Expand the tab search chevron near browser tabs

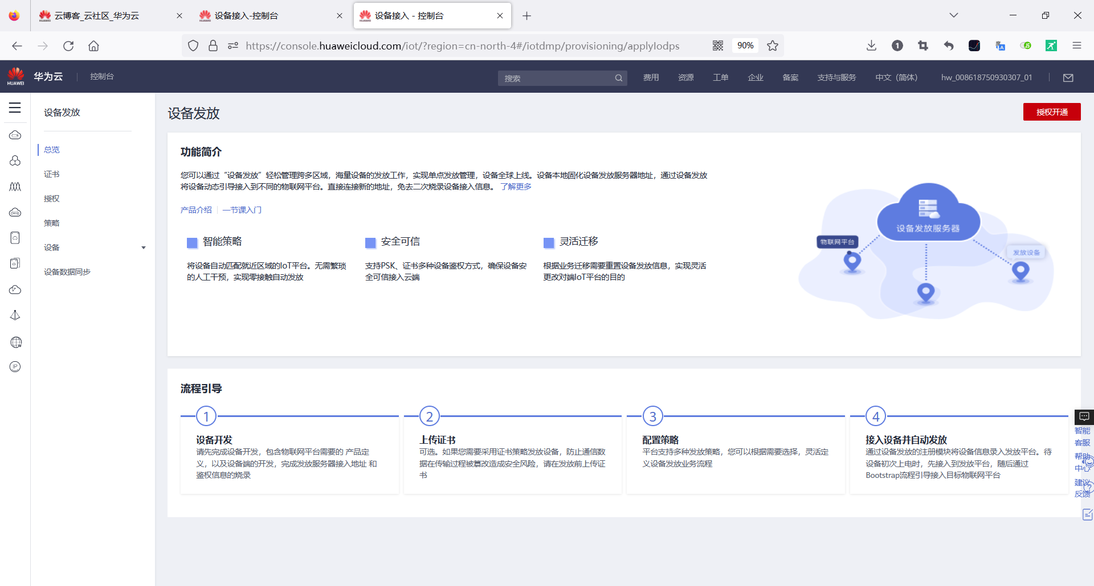pos(954,15)
